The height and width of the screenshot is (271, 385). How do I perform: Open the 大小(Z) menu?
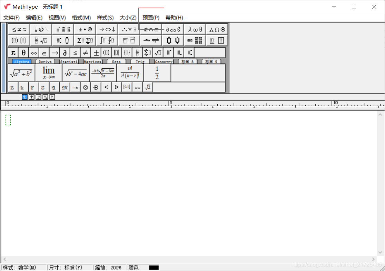128,18
